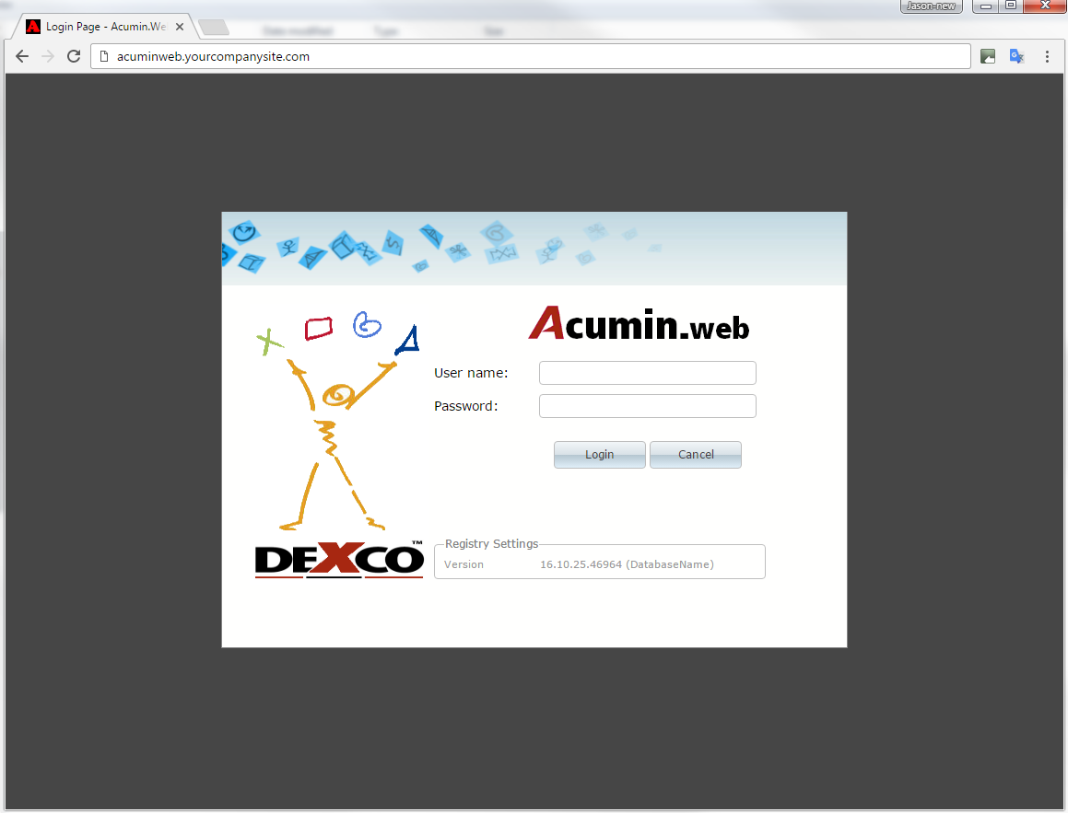This screenshot has width=1068, height=813.
Task: Open the Chrome three-dot menu
Action: point(1047,56)
